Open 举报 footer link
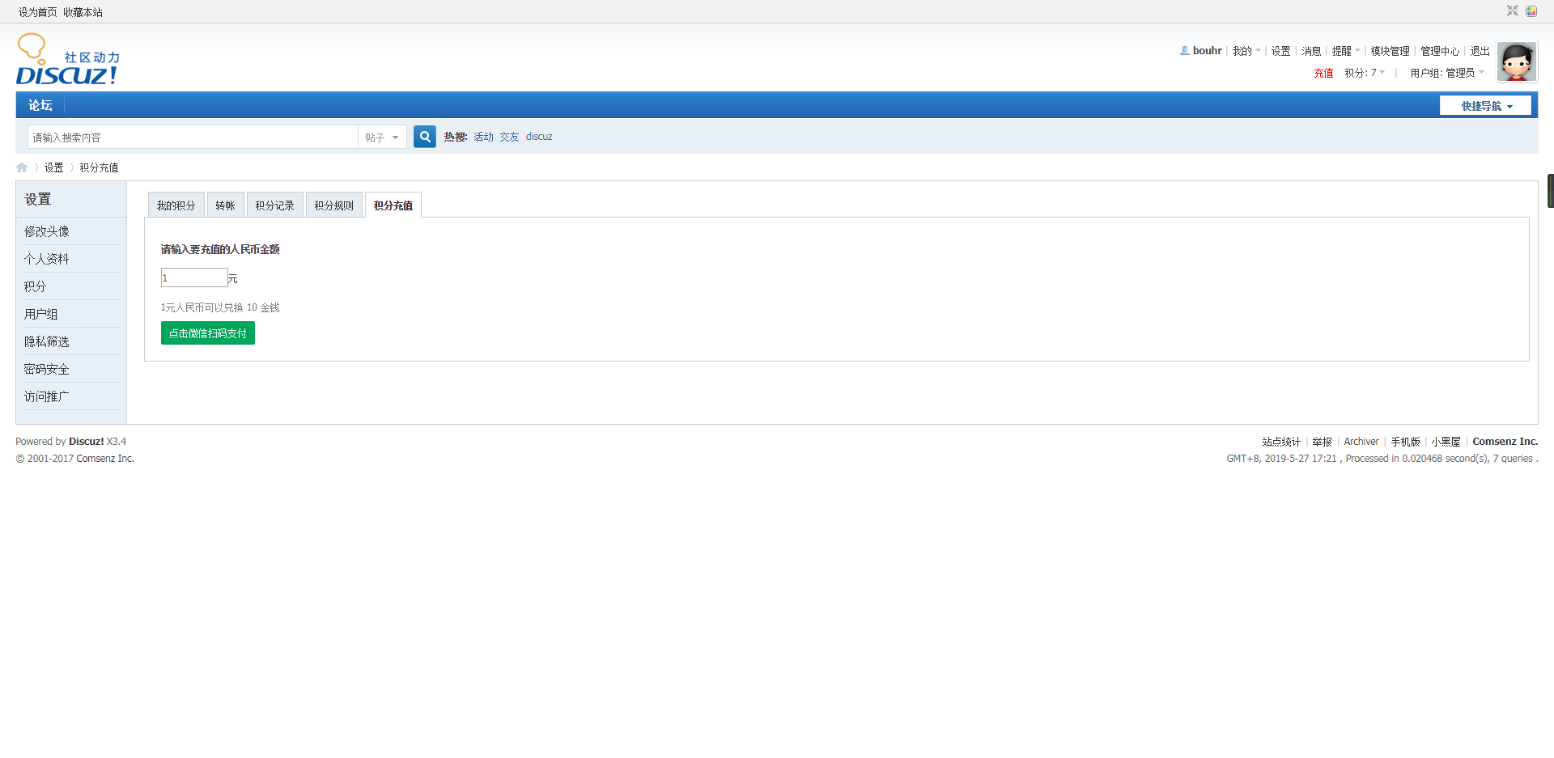The width and height of the screenshot is (1554, 758). (x=1322, y=442)
